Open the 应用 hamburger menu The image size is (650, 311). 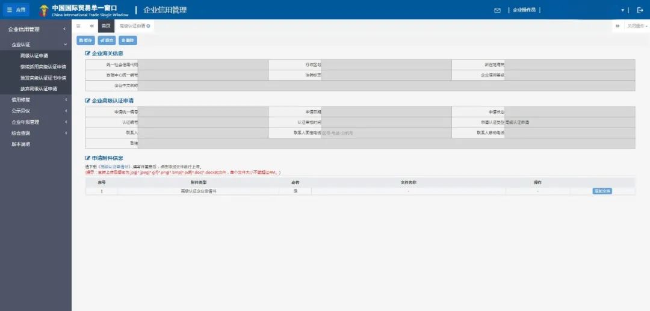16,10
